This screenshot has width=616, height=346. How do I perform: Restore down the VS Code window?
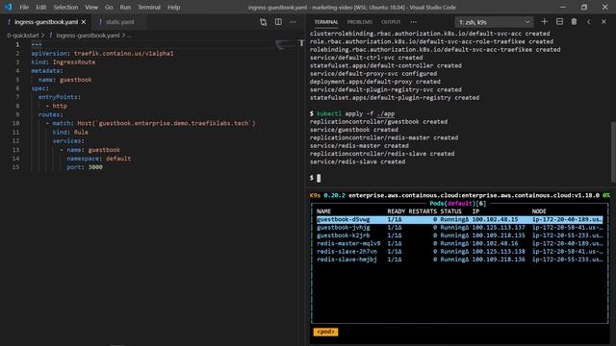point(584,7)
